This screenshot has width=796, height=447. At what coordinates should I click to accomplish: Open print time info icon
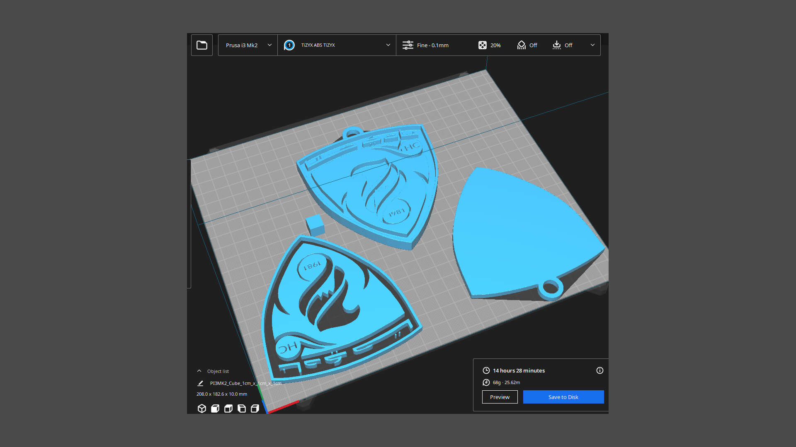600,370
